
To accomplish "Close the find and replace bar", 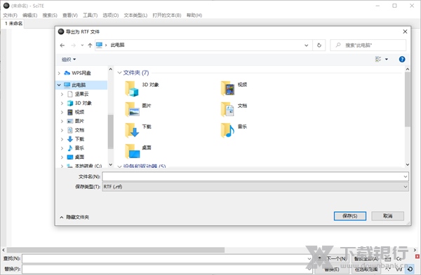I will pos(417,257).
